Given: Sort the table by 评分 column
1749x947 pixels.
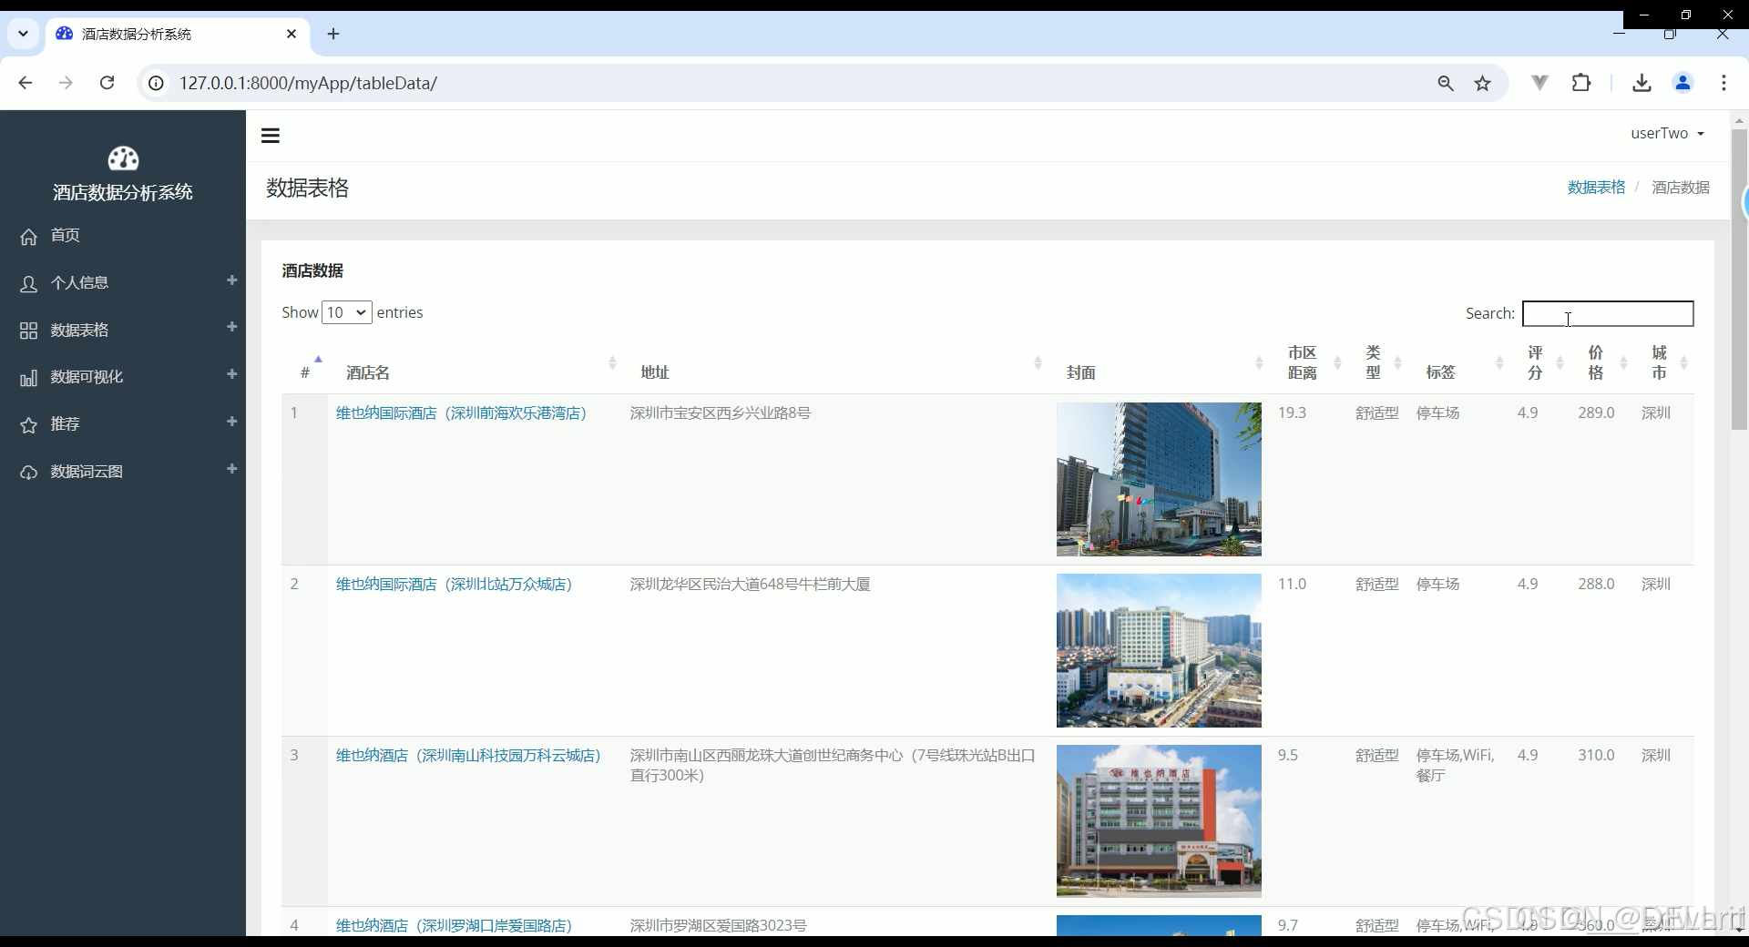Looking at the screenshot, I should click(1535, 362).
